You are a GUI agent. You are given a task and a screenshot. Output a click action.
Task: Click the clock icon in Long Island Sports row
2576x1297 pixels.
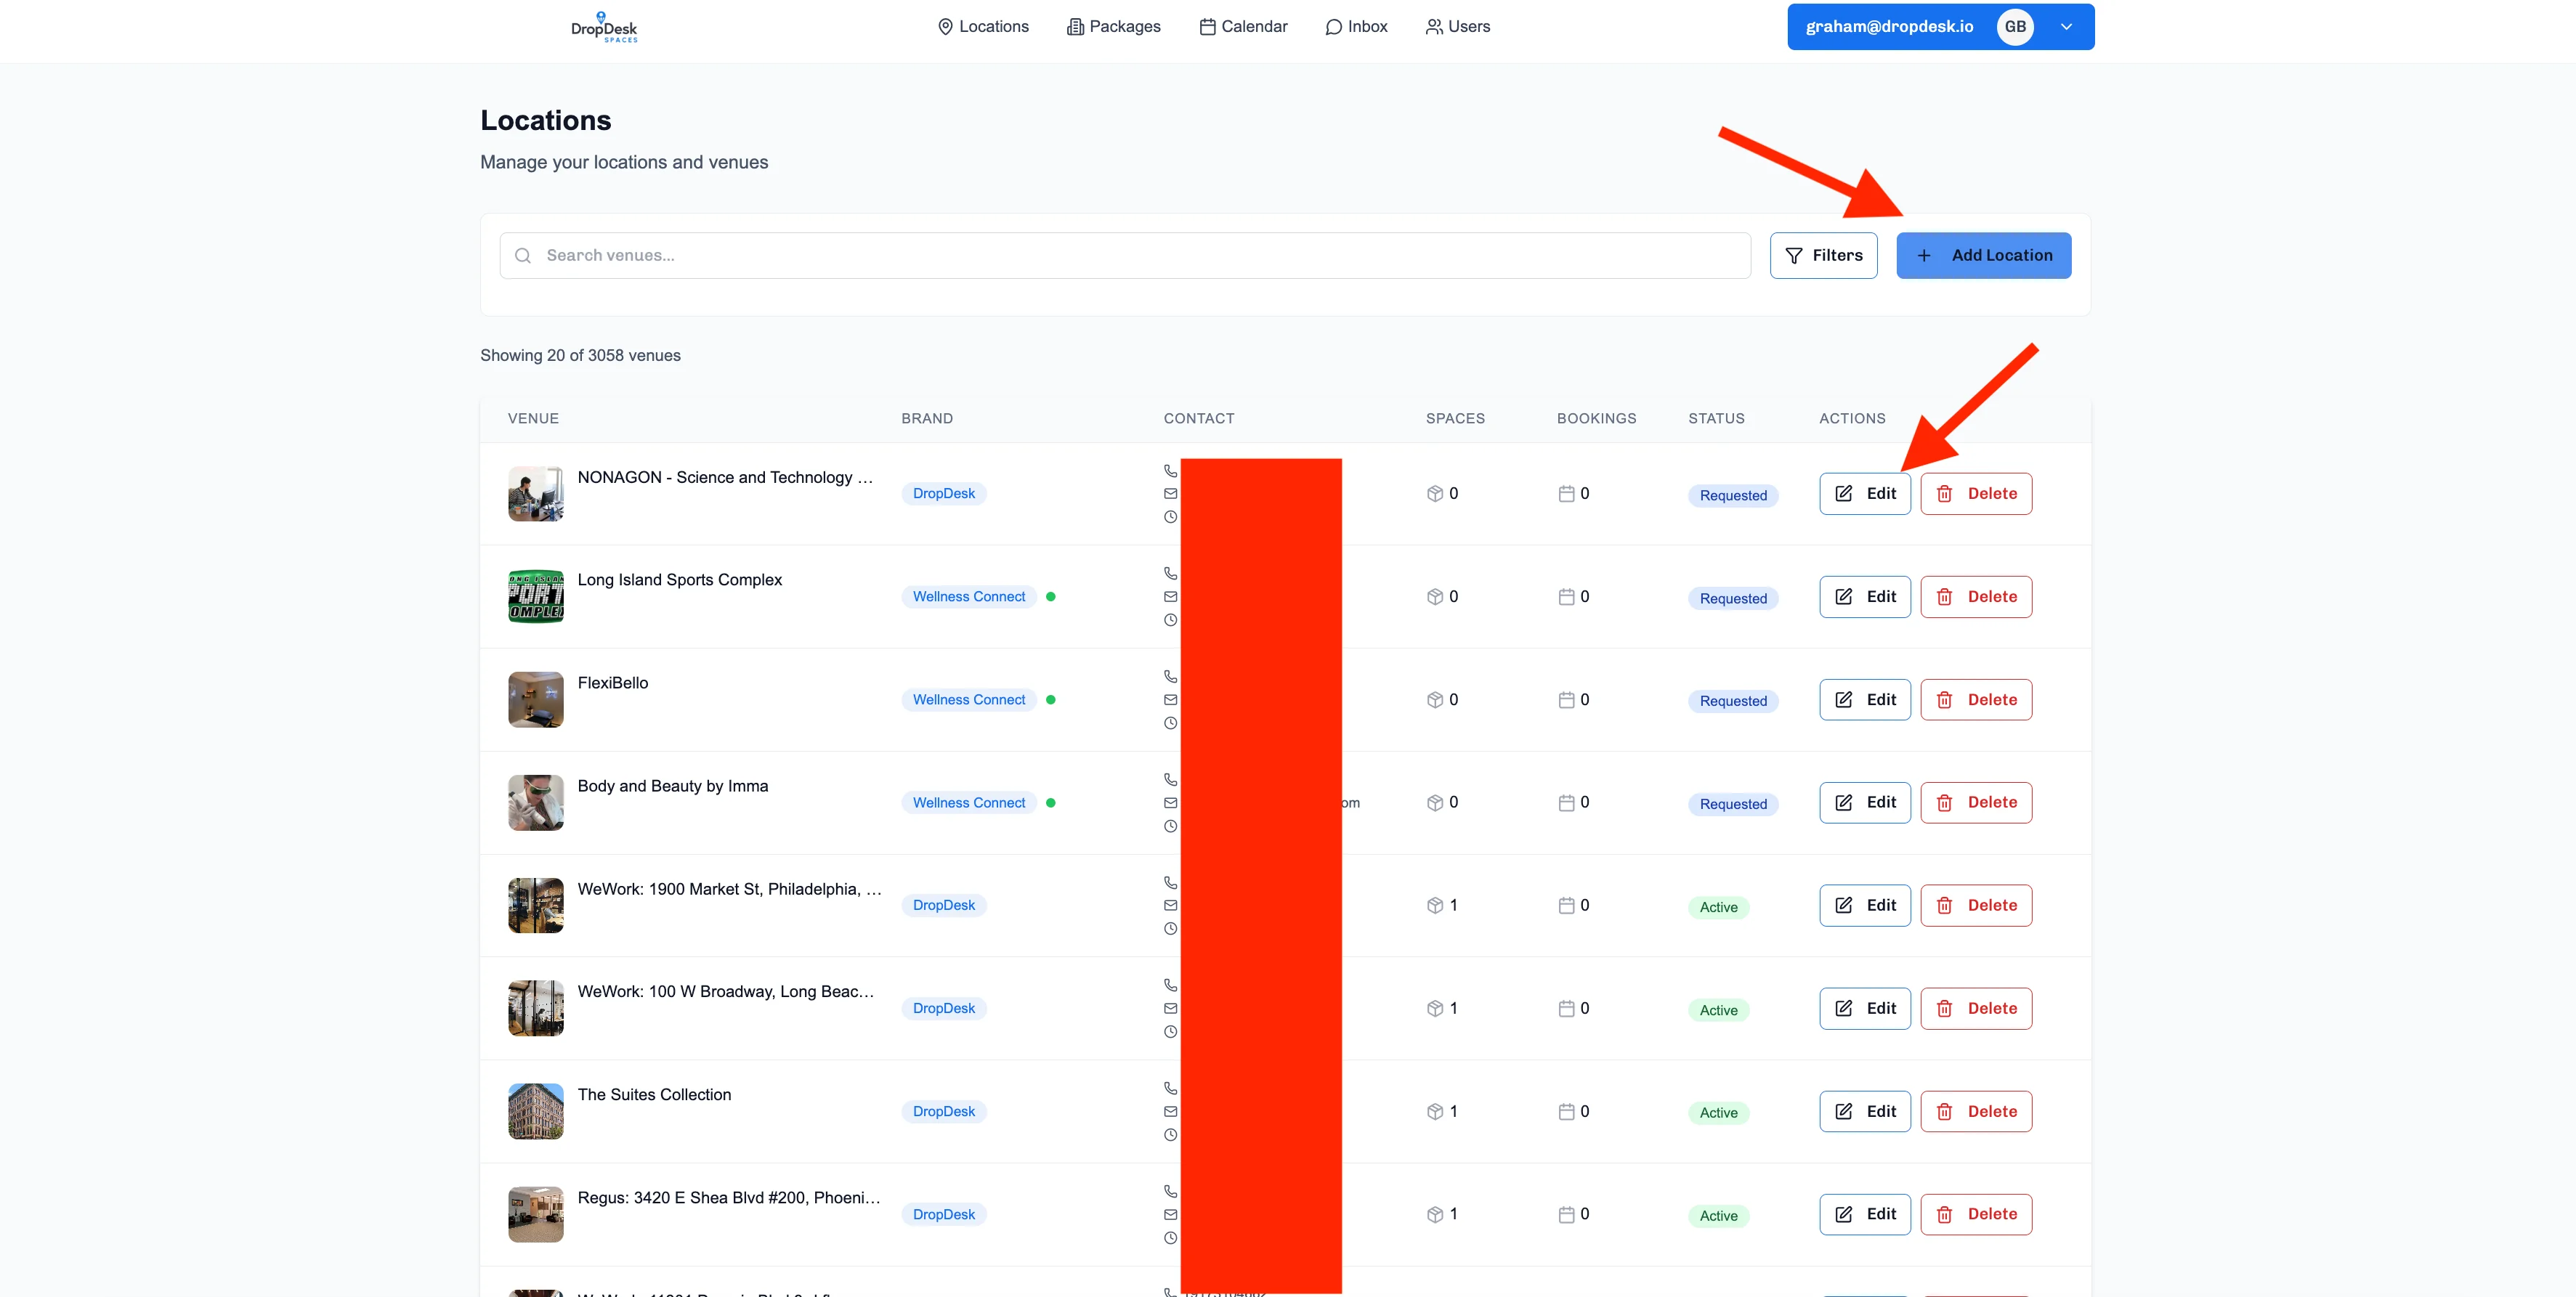(1170, 620)
